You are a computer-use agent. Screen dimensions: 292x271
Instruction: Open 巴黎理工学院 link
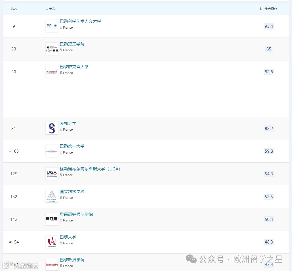pos(72,44)
